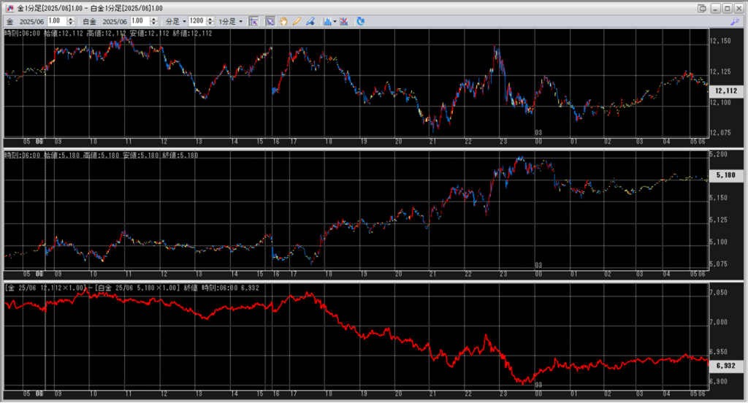
Task: Expand the arrow beside the bar chart icon
Action: click(335, 21)
